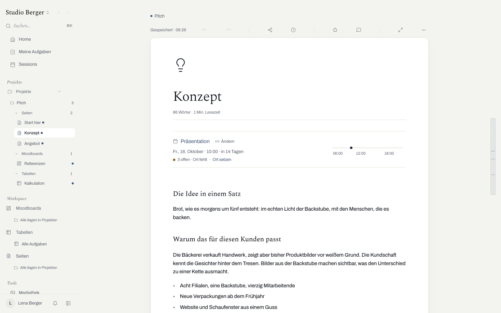
Task: Open the comments bubble icon
Action: 359,30
